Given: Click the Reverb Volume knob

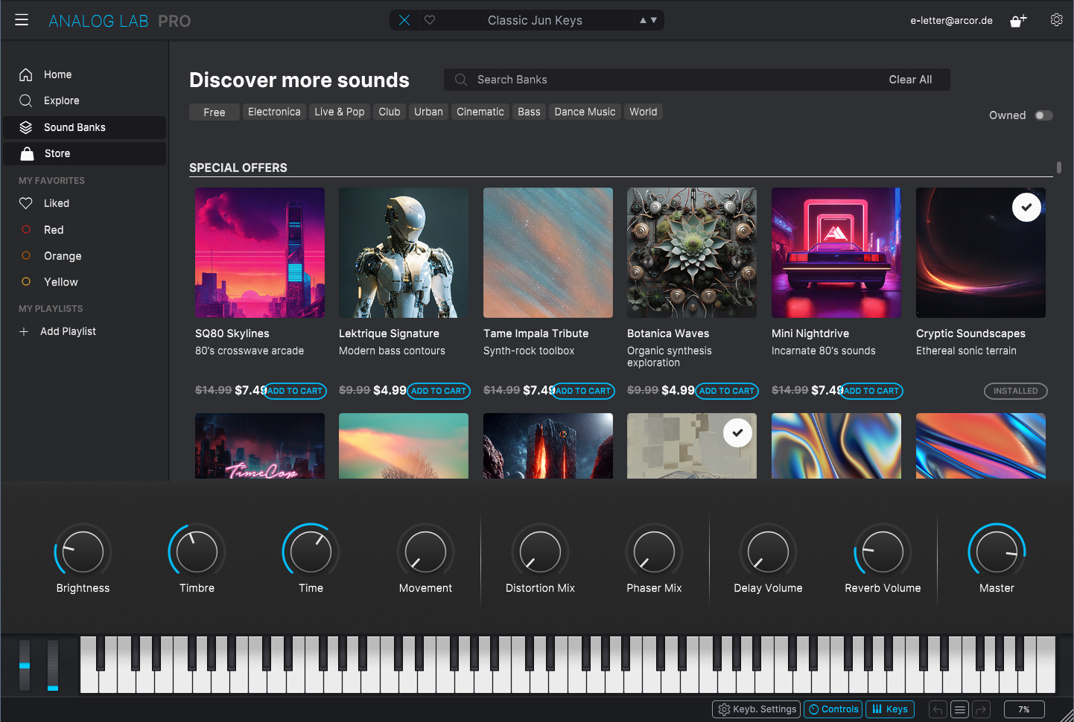Looking at the screenshot, I should pos(883,552).
